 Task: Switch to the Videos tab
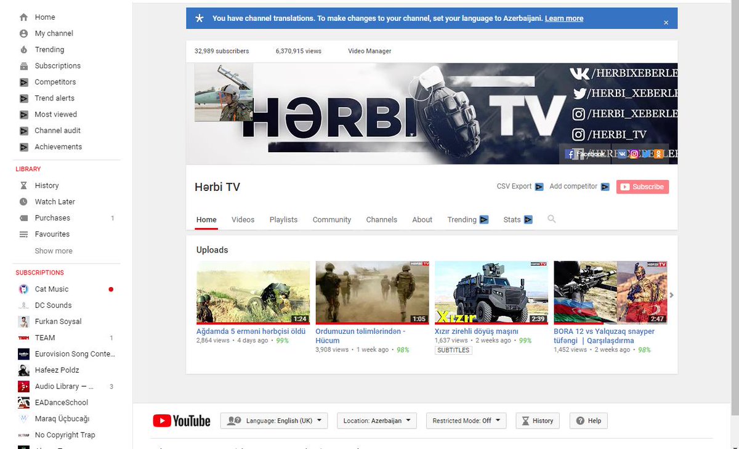pos(243,219)
